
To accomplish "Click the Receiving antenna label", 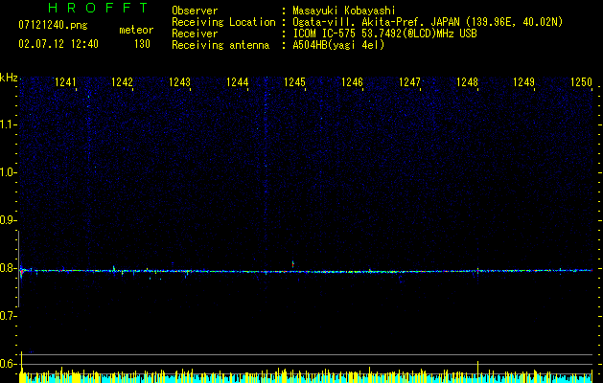I will 220,45.
